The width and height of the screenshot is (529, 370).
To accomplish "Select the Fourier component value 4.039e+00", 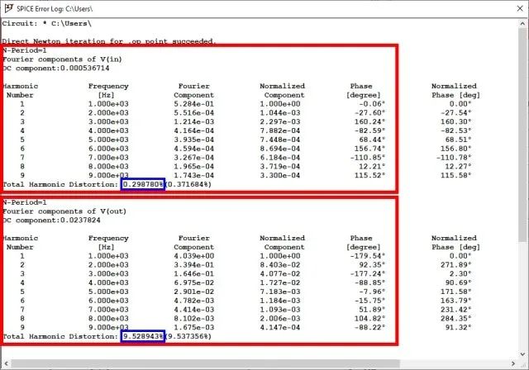I will [193, 257].
